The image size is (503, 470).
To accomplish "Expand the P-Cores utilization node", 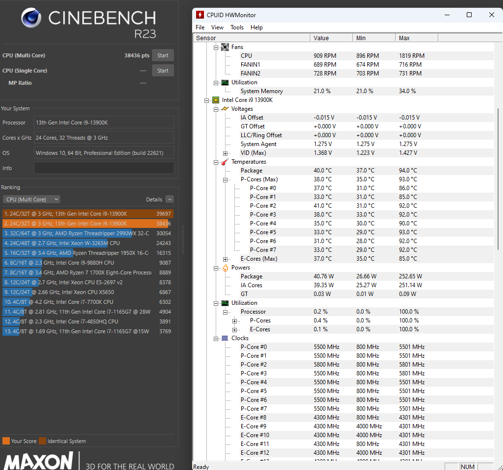I will pos(234,321).
